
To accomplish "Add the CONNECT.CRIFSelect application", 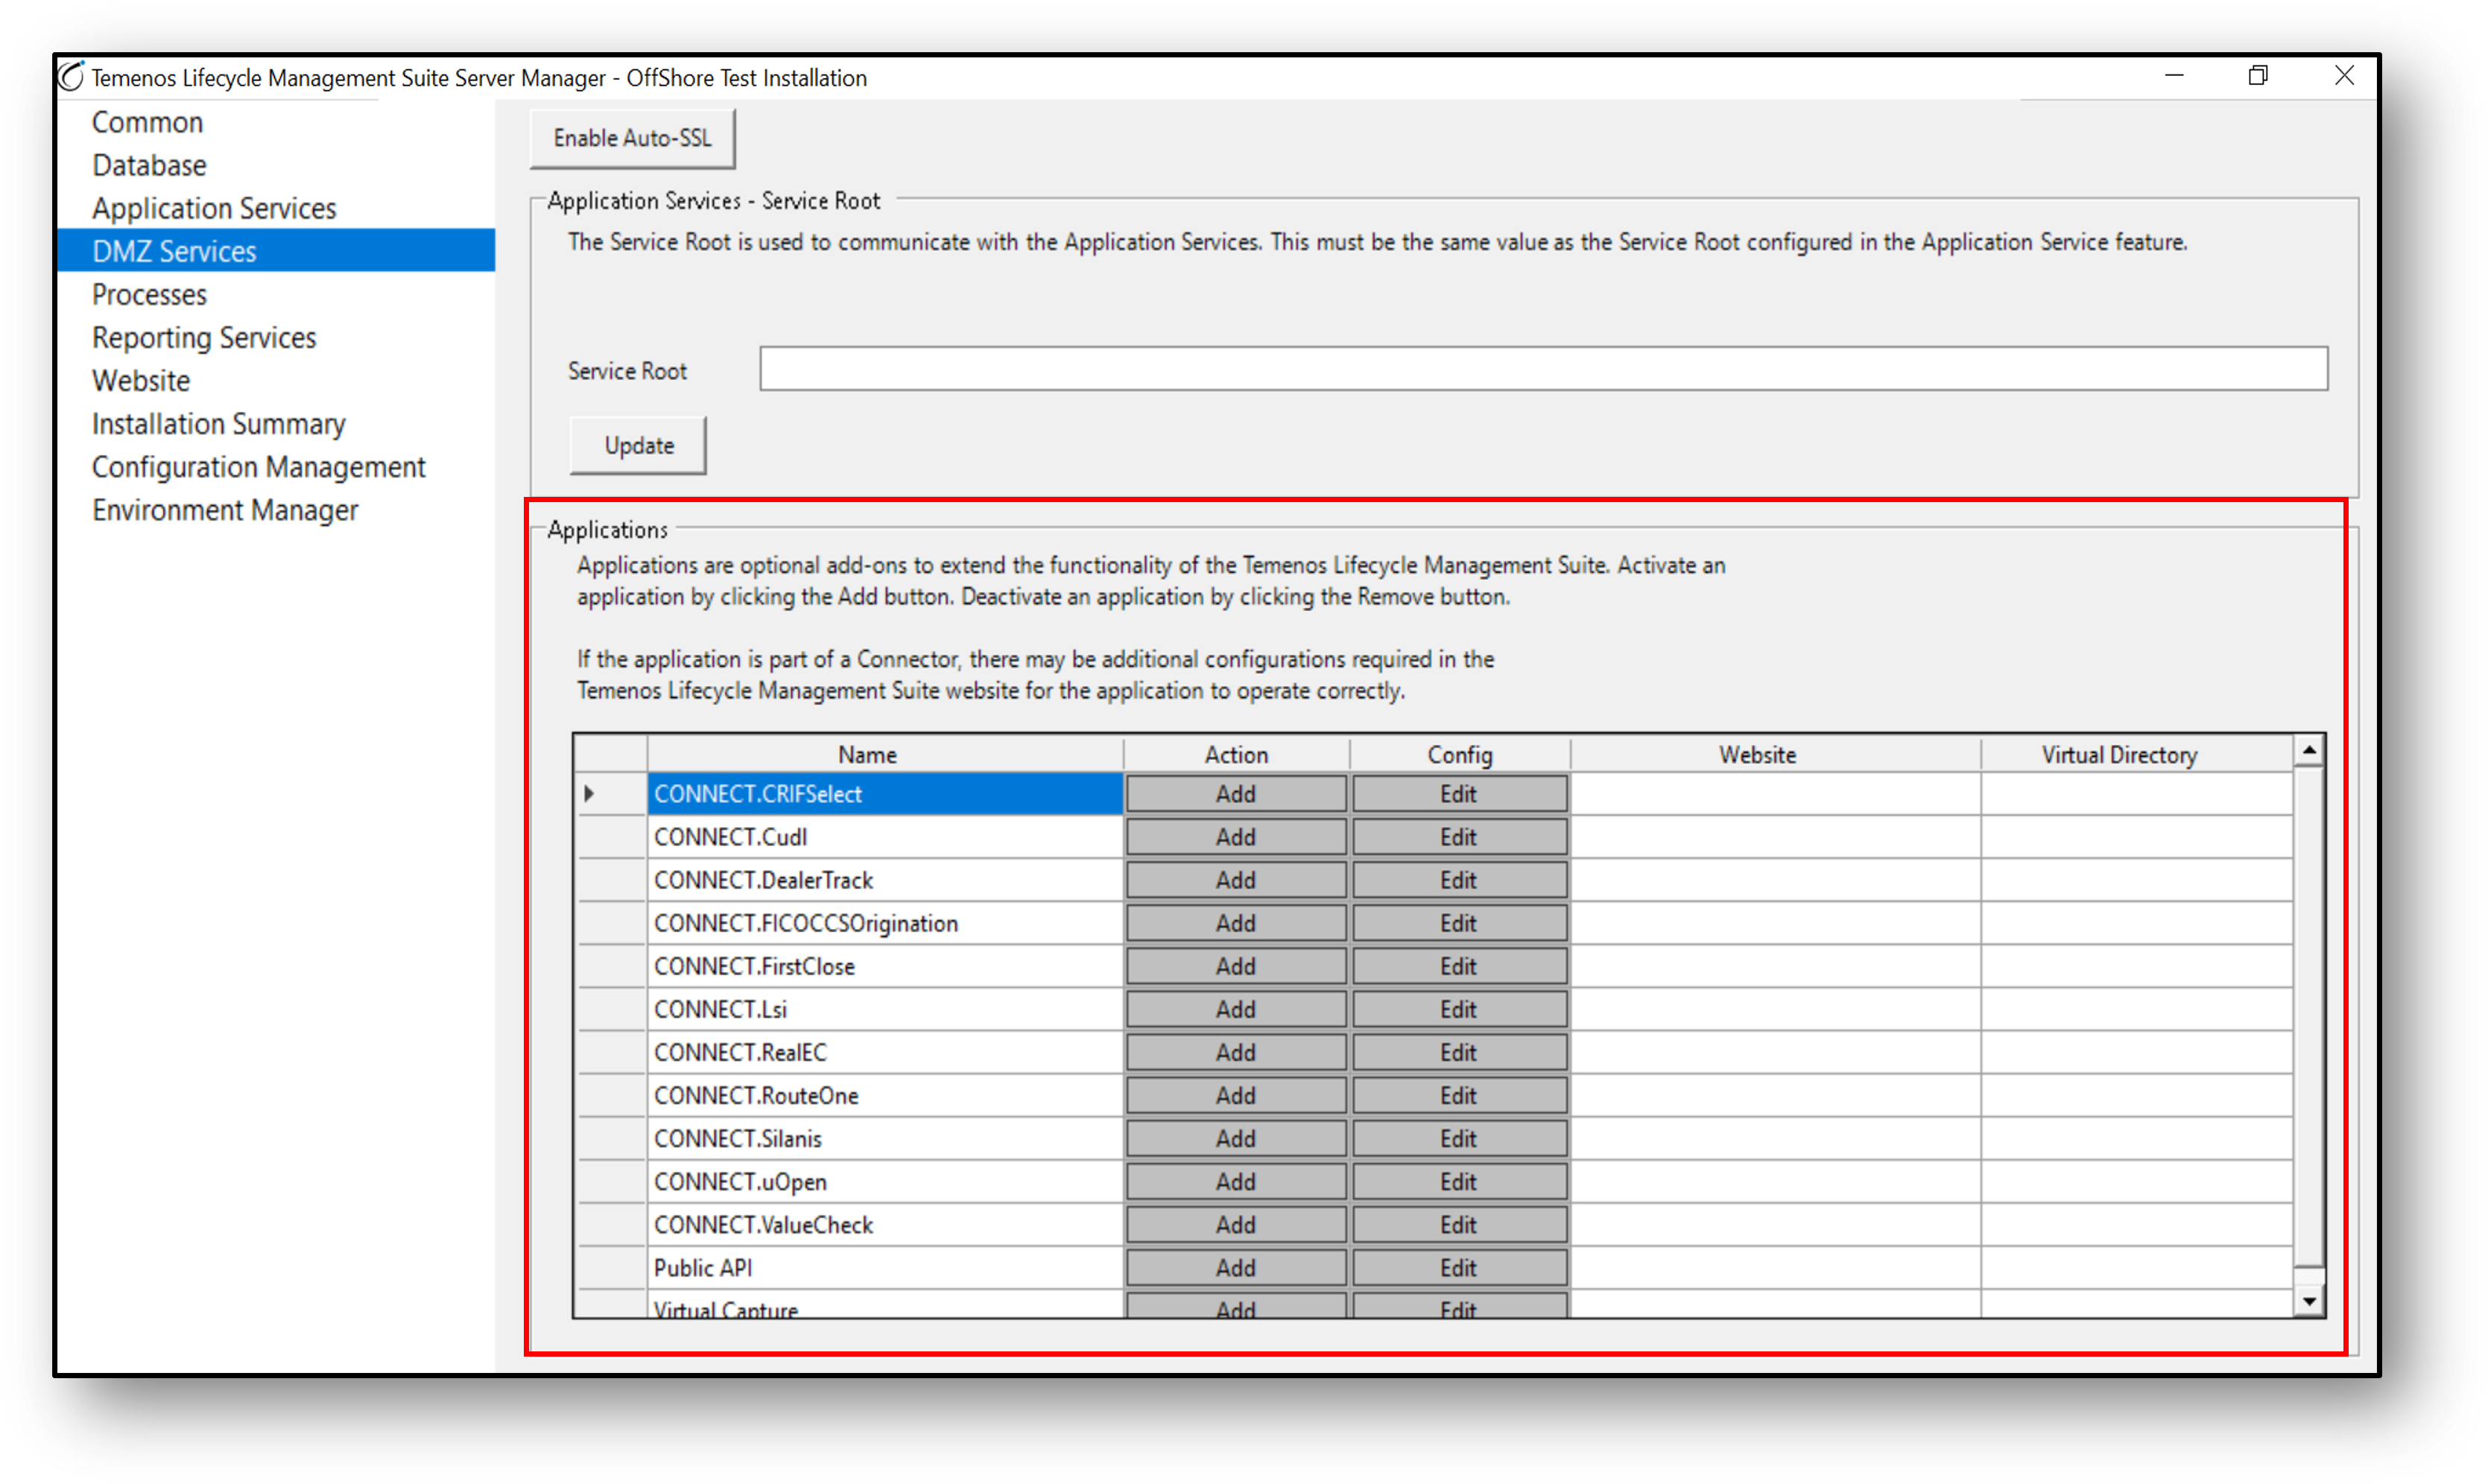I will 1236,794.
